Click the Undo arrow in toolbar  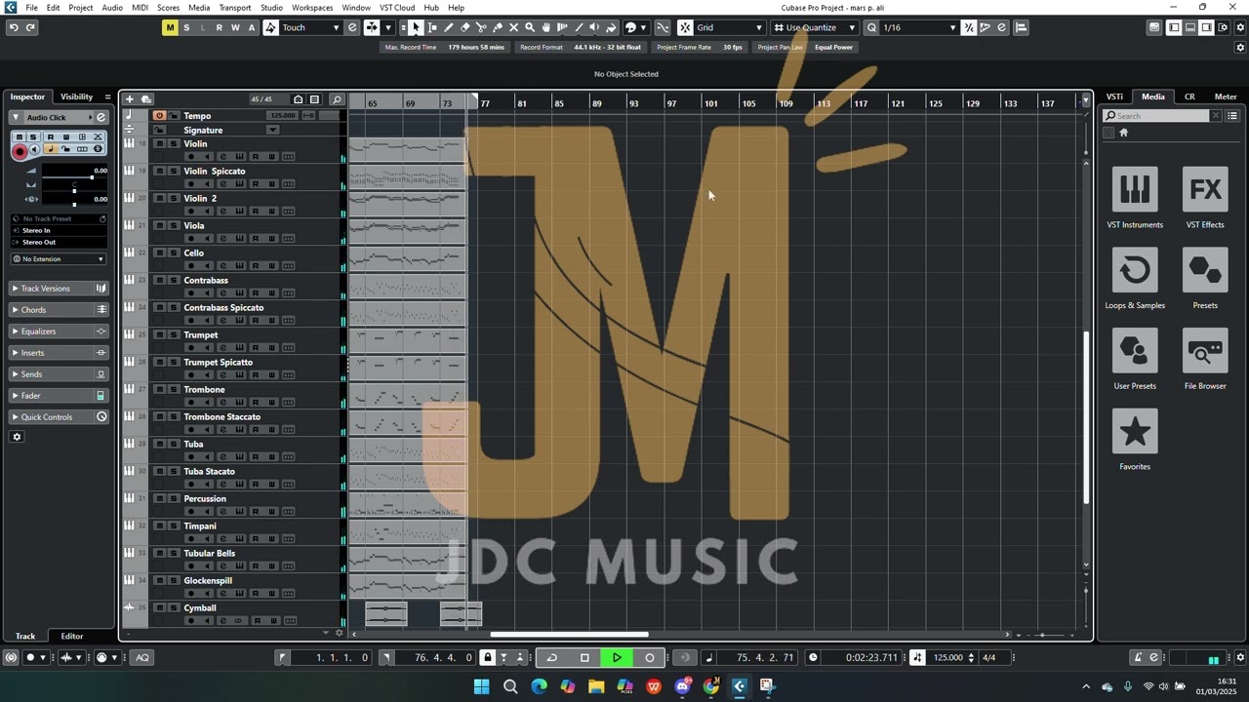coord(14,27)
